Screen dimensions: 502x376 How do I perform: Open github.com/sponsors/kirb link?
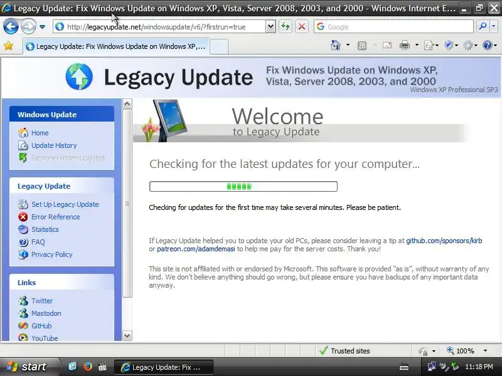point(444,241)
